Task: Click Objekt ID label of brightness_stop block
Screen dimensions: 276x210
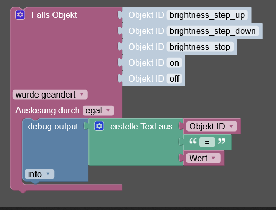Action: click(146, 47)
